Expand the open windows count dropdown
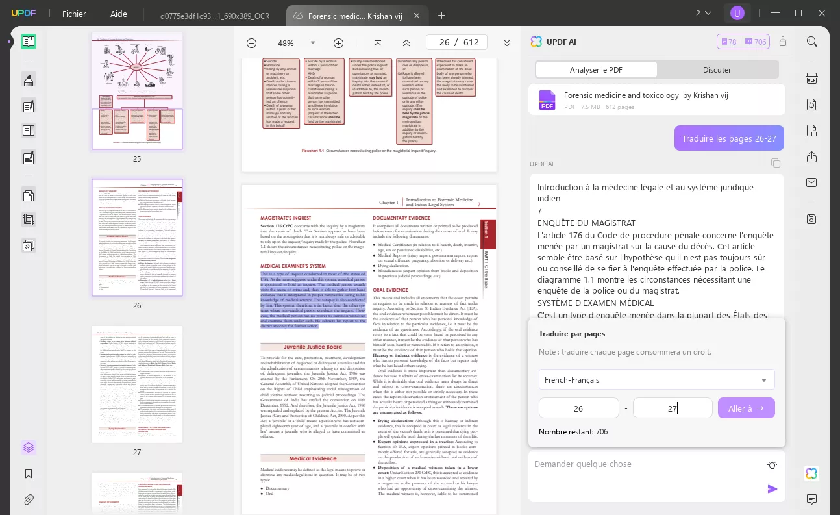 [704, 13]
